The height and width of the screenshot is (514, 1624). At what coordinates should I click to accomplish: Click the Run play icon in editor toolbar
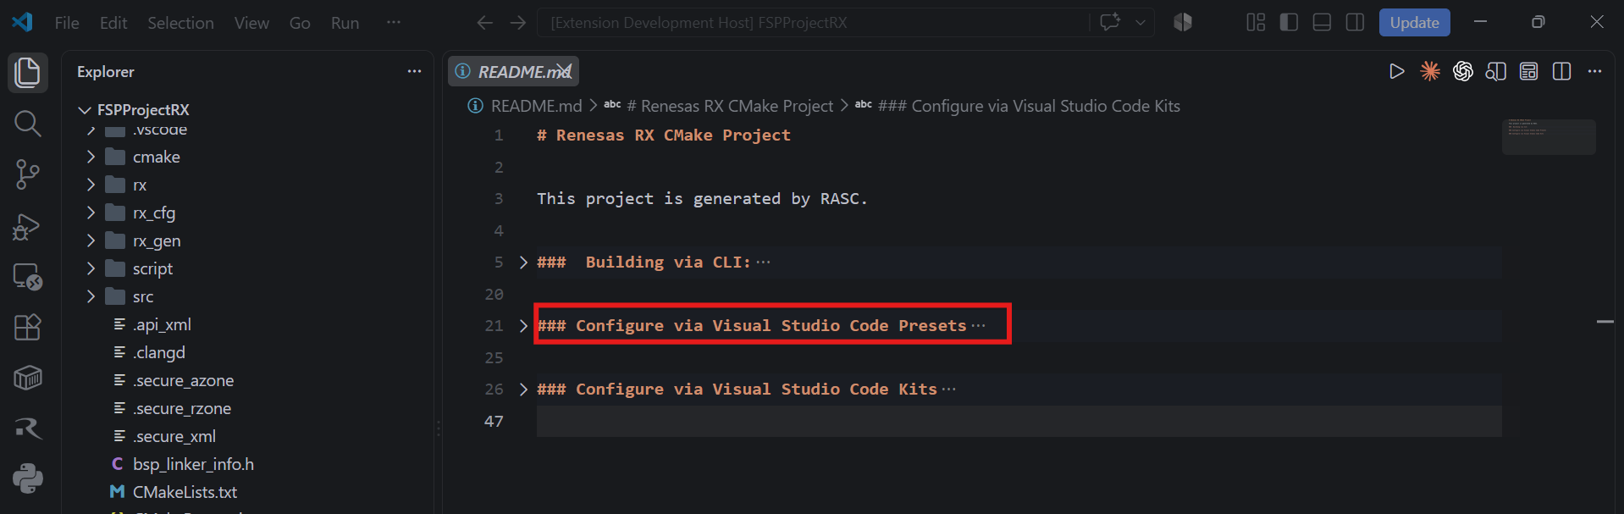tap(1397, 72)
